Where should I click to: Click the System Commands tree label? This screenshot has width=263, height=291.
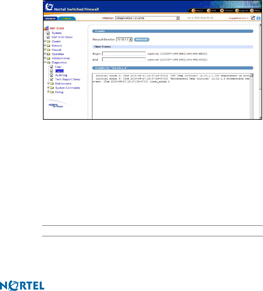pos(68,88)
